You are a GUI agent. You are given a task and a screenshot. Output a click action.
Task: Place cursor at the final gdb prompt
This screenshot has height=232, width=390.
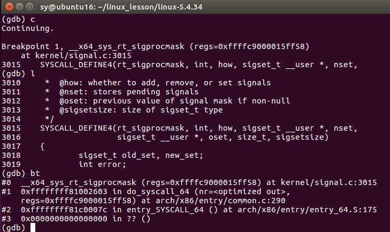click(33, 228)
